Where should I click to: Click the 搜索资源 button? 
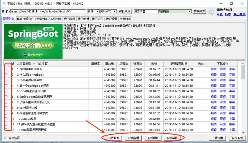point(199,11)
